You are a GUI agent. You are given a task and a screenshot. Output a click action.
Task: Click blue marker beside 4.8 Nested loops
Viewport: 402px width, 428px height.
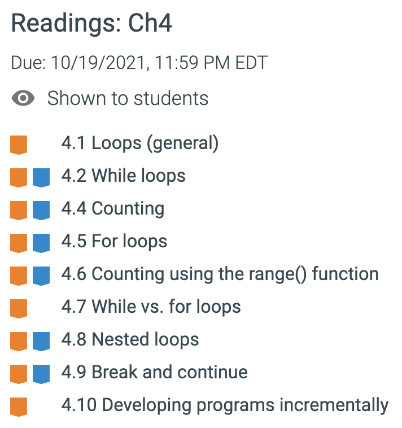(x=41, y=342)
